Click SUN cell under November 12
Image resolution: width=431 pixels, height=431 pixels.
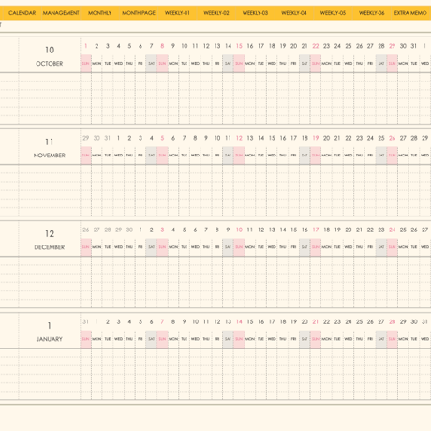[239, 156]
